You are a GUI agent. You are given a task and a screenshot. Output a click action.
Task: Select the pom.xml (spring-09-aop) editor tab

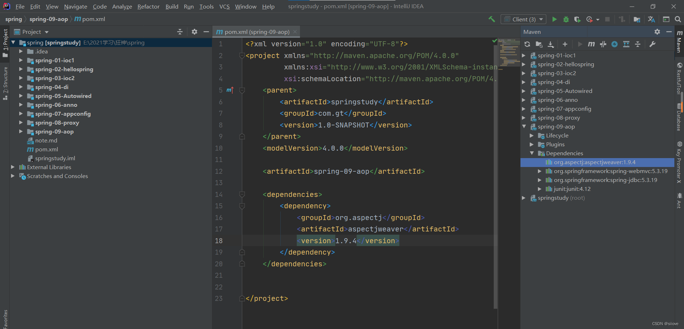(x=256, y=32)
